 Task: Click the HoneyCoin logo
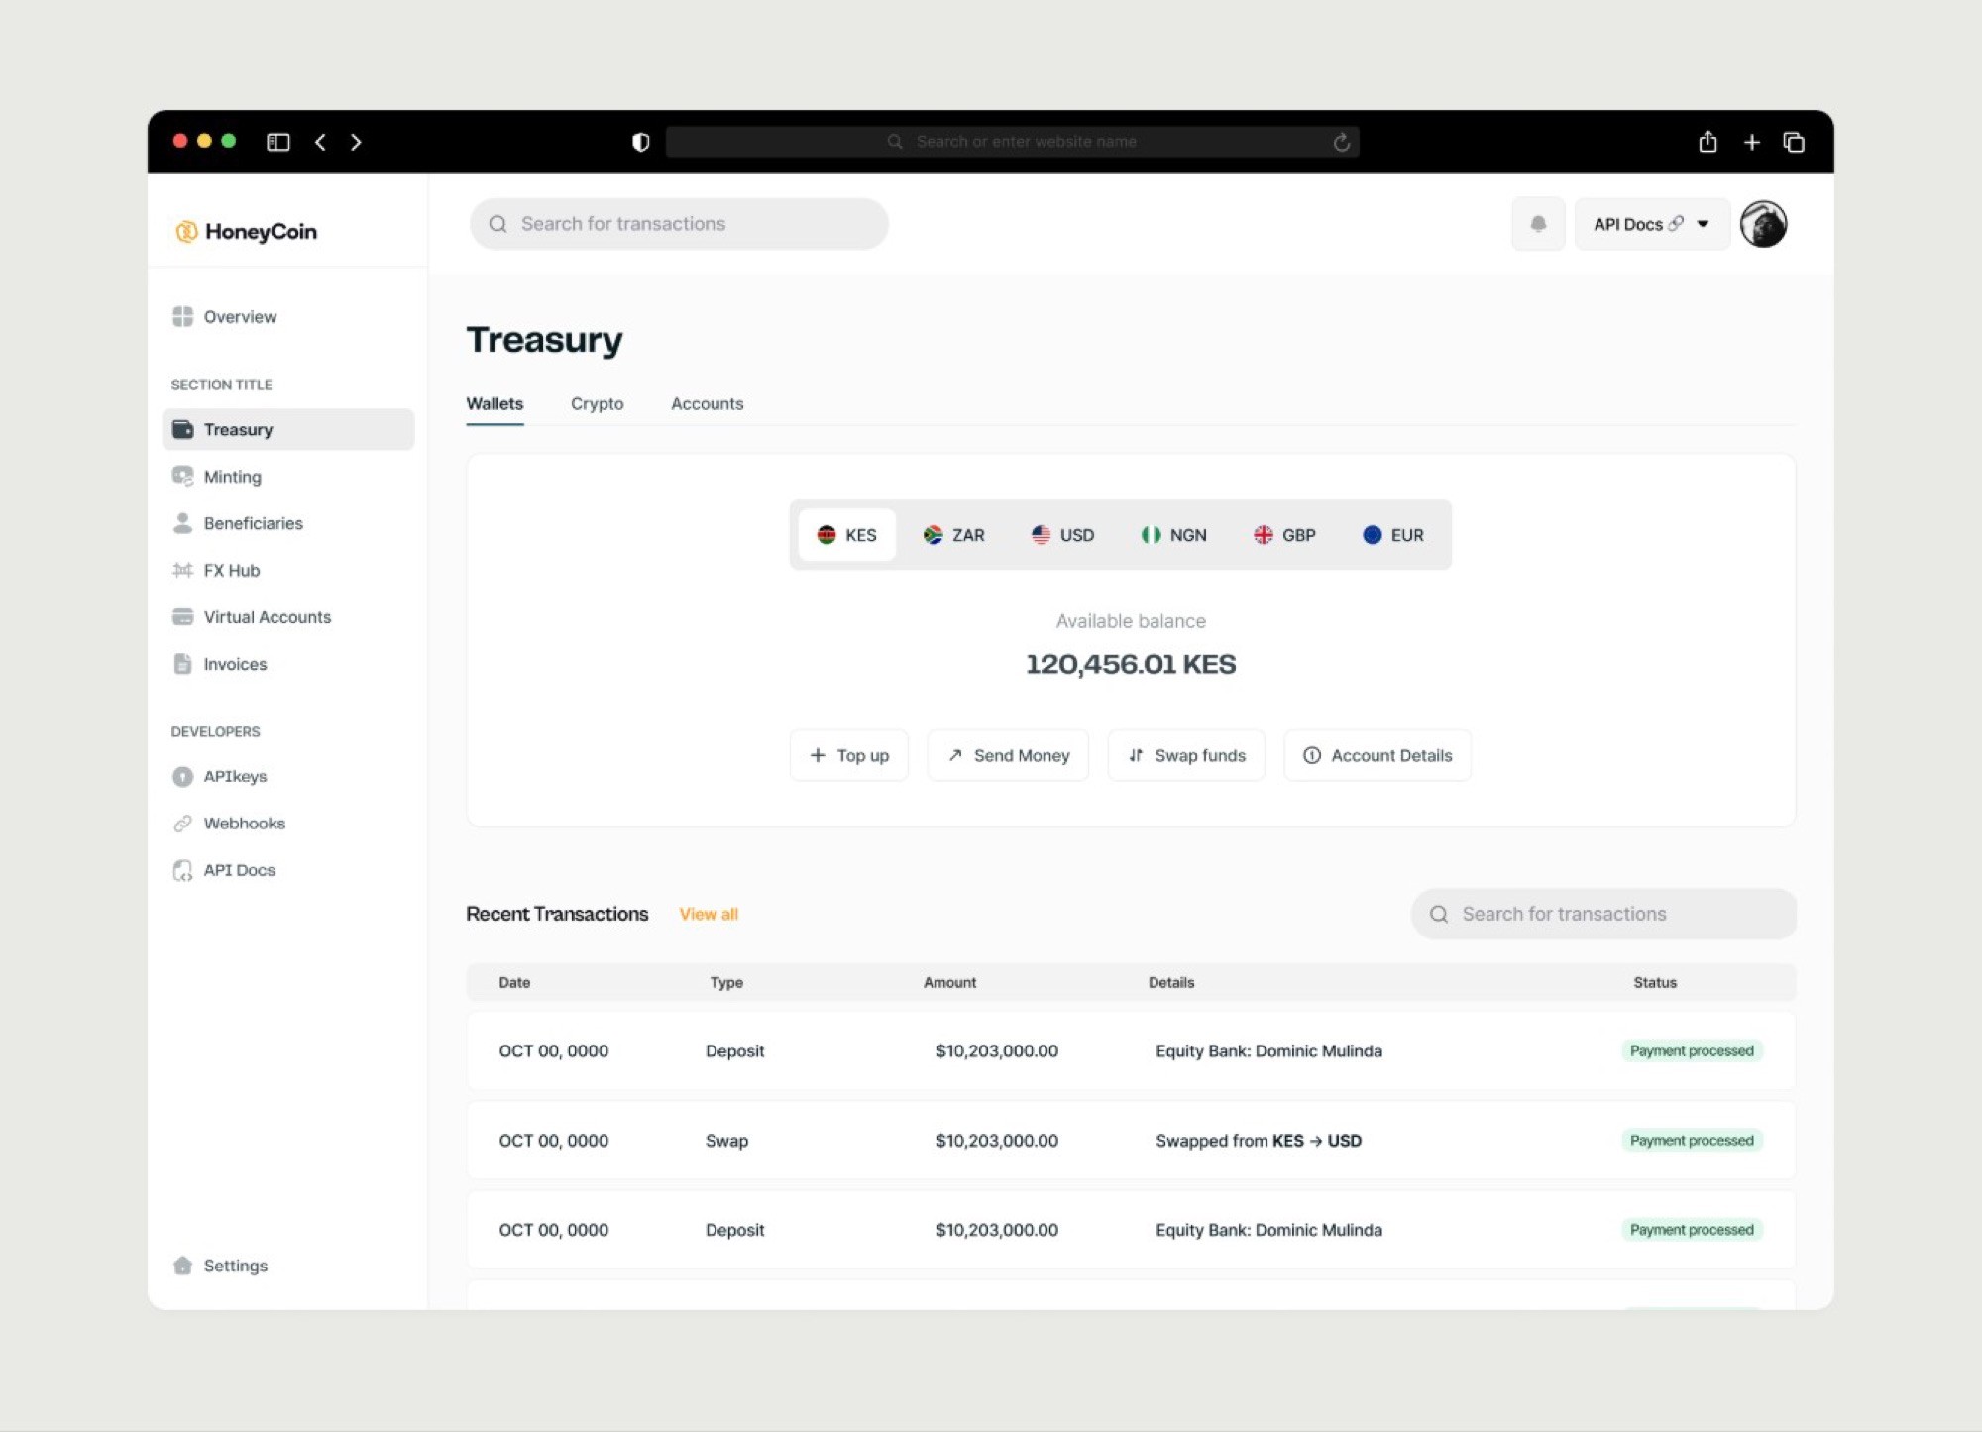pos(247,232)
